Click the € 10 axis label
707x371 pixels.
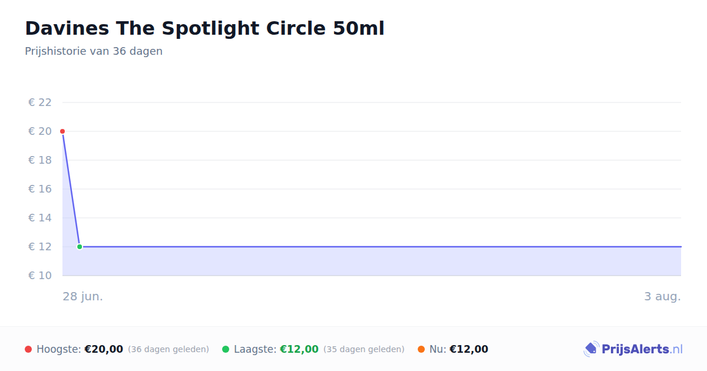(40, 276)
